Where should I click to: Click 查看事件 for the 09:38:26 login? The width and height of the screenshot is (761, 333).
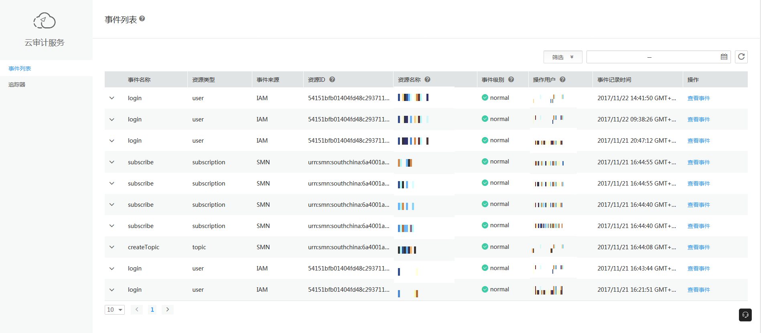(698, 119)
